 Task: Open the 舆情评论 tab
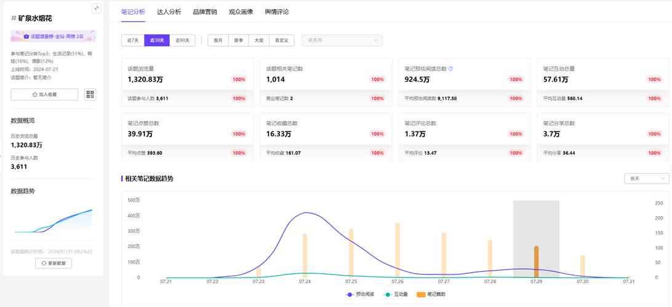click(x=276, y=12)
